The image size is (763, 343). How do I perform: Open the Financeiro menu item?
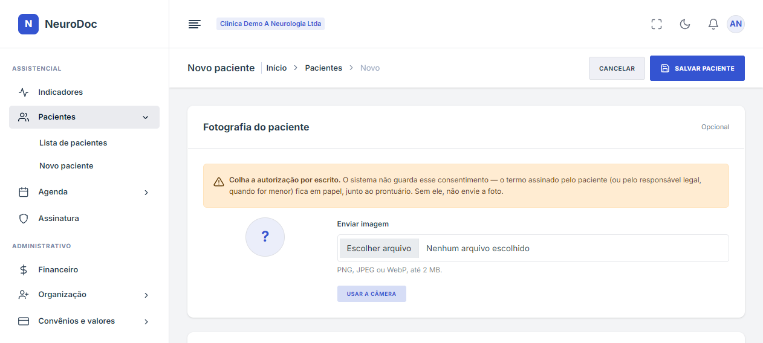pos(84,270)
